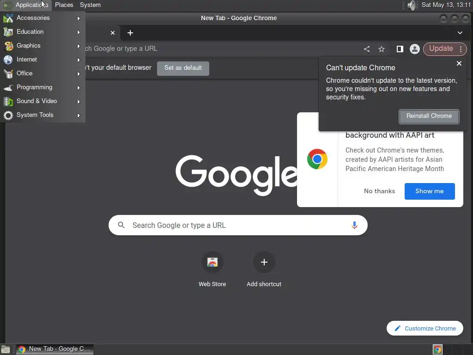The width and height of the screenshot is (473, 355).
Task: Open the profile avatar icon
Action: pos(415,49)
